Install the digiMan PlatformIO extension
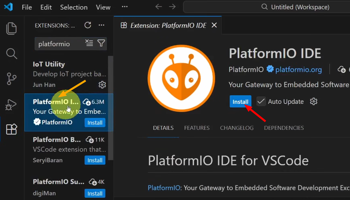Image resolution: width=350 pixels, height=200 pixels. (95, 194)
